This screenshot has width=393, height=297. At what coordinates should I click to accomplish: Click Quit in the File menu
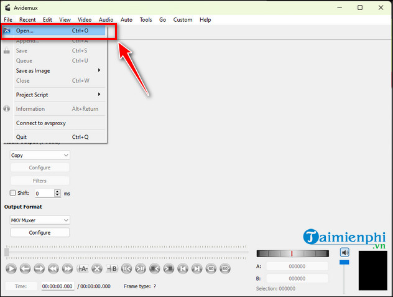coord(22,137)
